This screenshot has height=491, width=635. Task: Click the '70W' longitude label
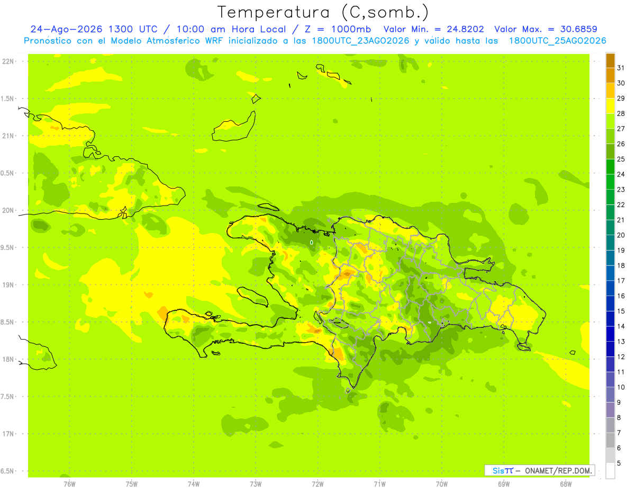pos(442,484)
